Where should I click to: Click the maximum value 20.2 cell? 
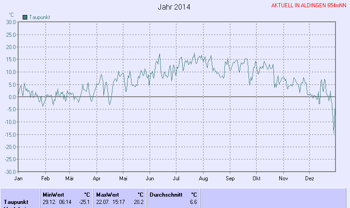coord(139,202)
